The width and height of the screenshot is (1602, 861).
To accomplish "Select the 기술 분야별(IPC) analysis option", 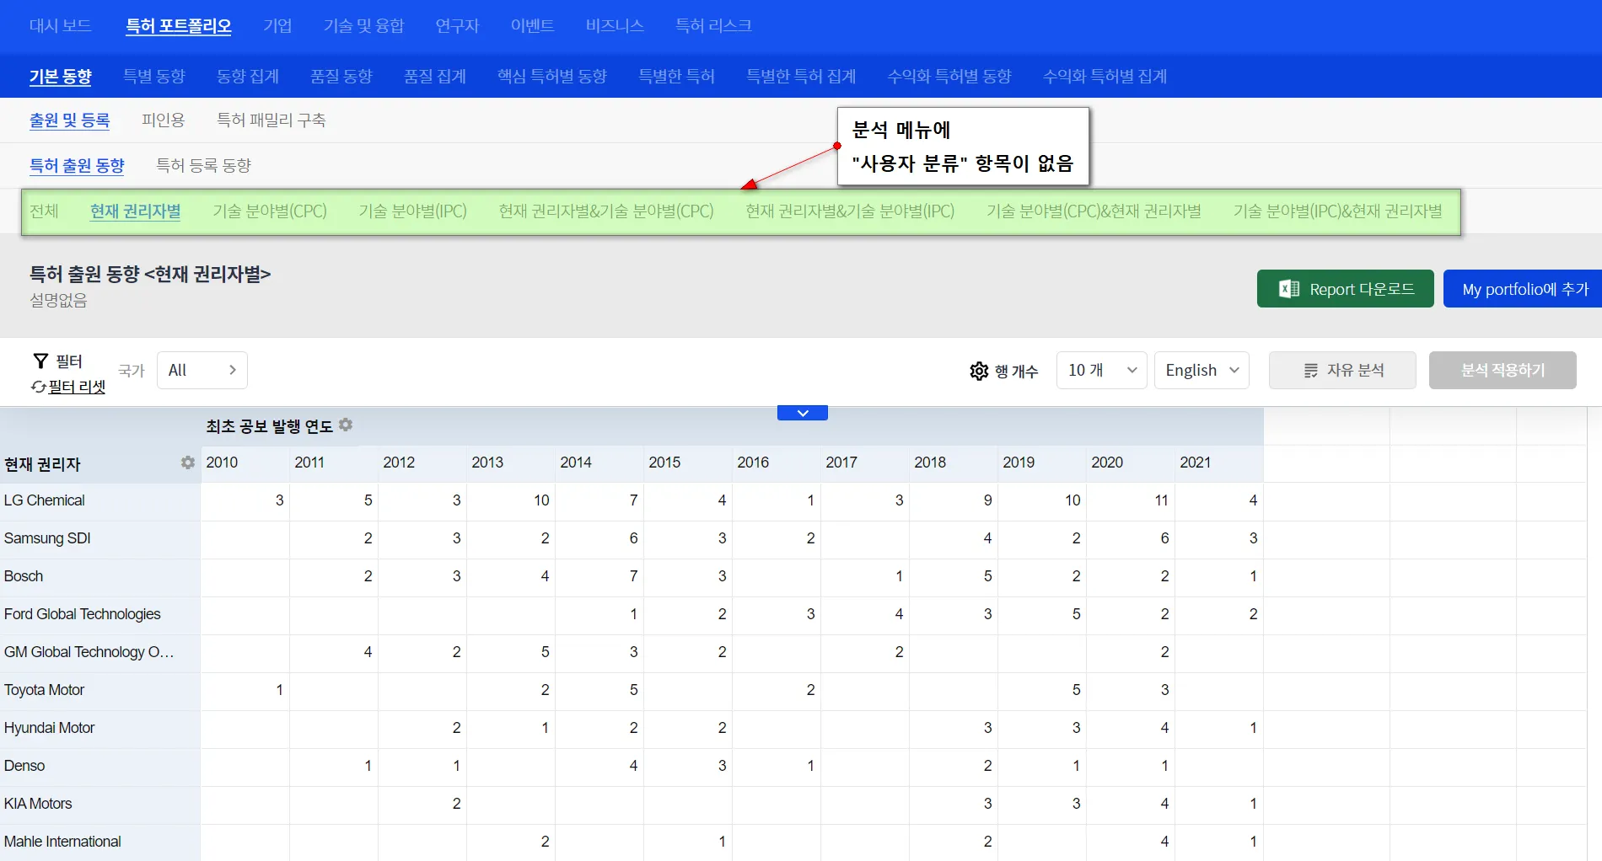I will pyautogui.click(x=413, y=211).
